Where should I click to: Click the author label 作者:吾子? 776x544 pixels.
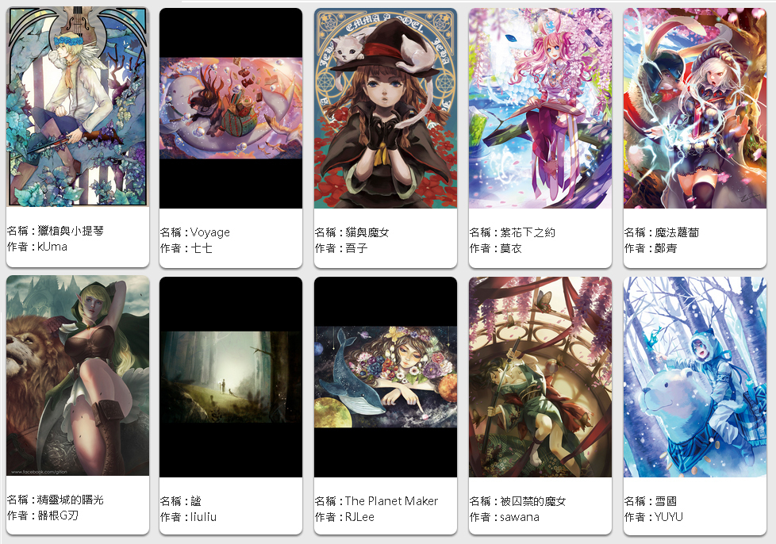[x=341, y=248]
